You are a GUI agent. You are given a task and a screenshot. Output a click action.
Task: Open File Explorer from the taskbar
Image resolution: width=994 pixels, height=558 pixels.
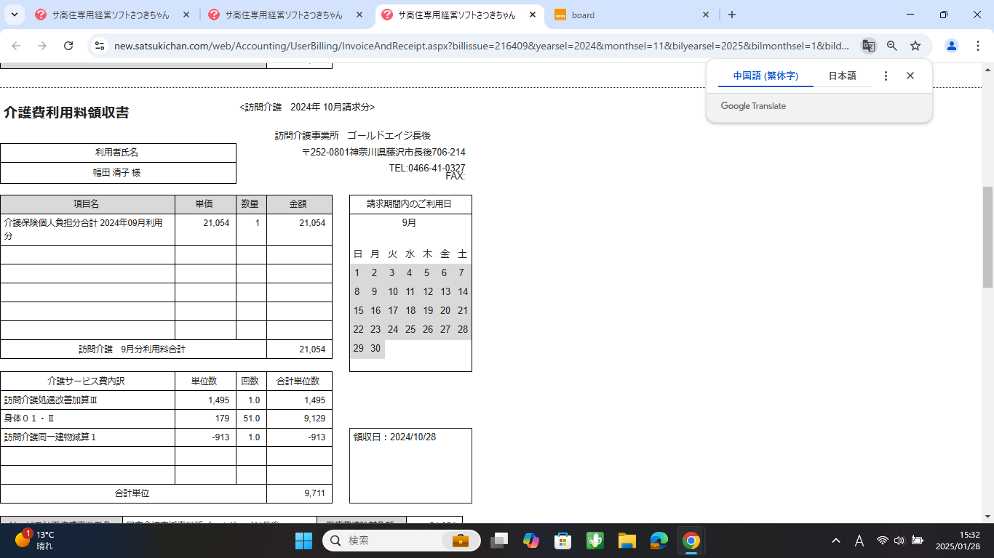[x=627, y=541]
